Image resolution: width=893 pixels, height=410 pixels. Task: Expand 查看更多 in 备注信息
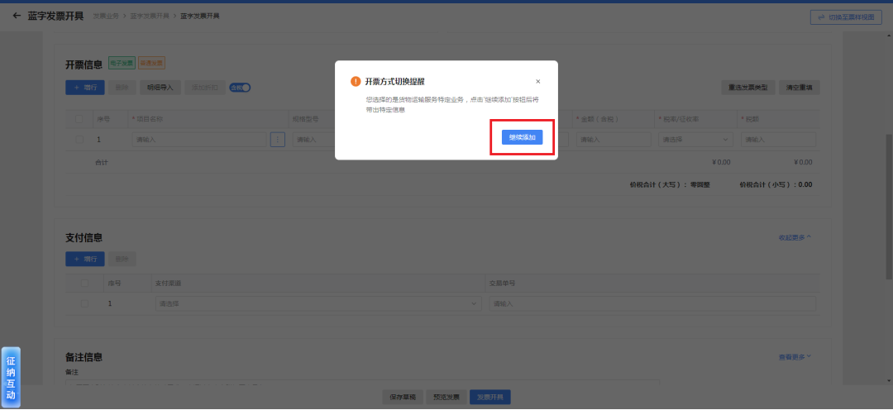coord(795,357)
